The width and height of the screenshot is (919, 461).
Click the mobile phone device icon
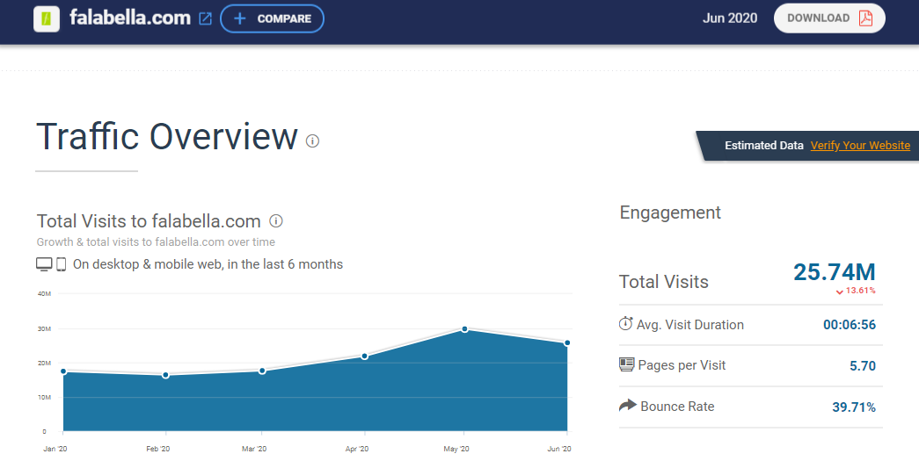61,264
